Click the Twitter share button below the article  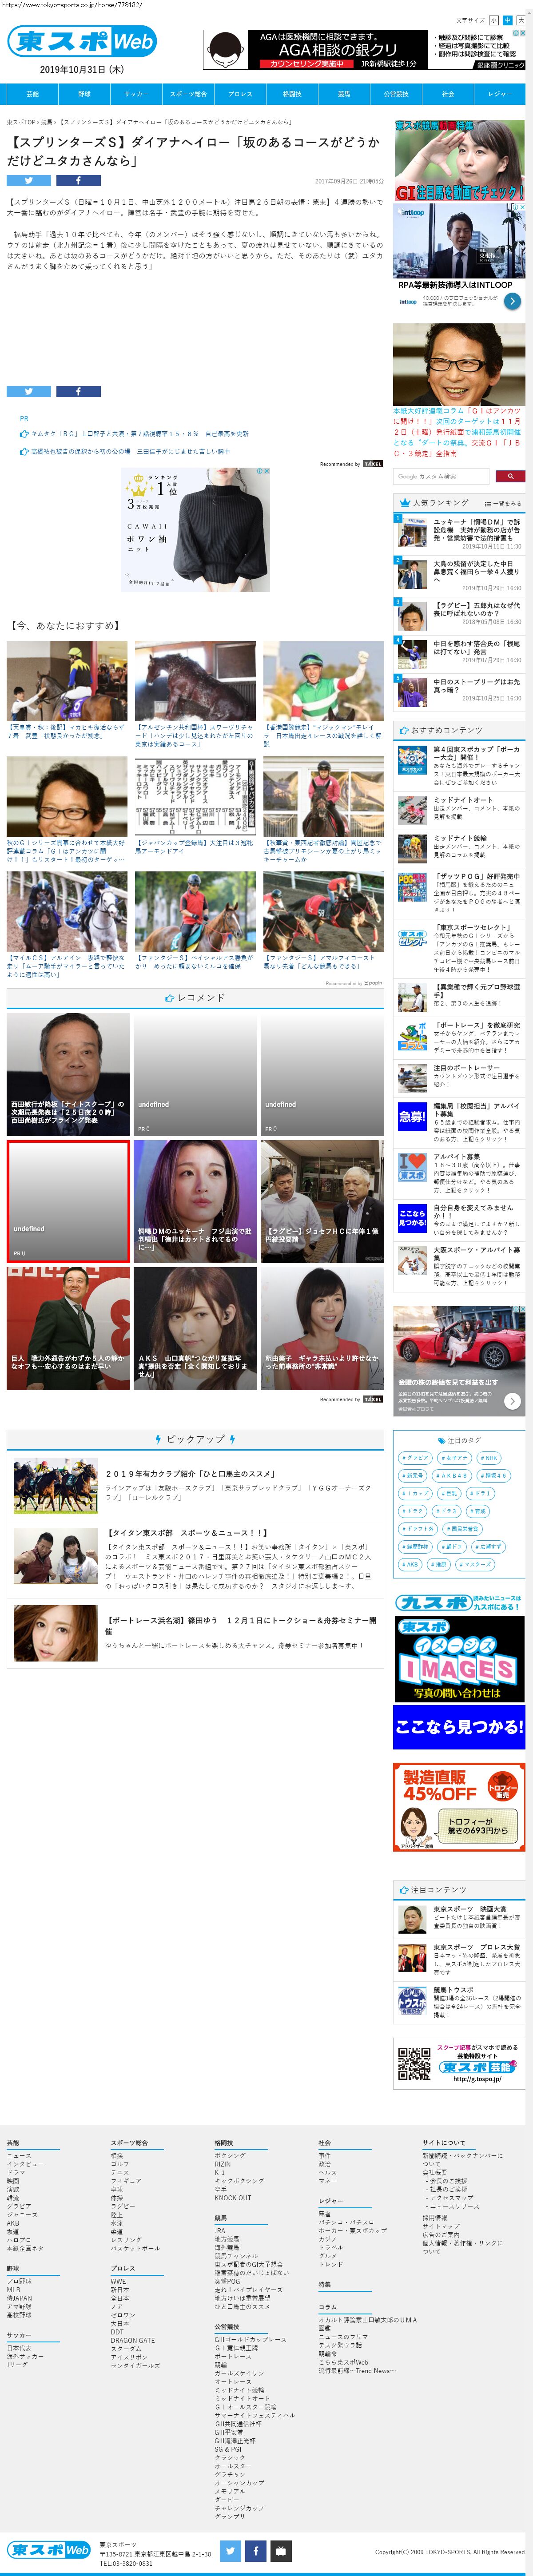(x=29, y=392)
